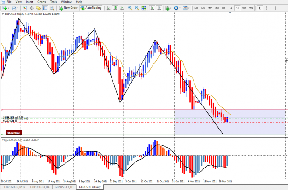The height and width of the screenshot is (190, 288).
Task: Click the sell order label on chart
Action: click(13, 117)
